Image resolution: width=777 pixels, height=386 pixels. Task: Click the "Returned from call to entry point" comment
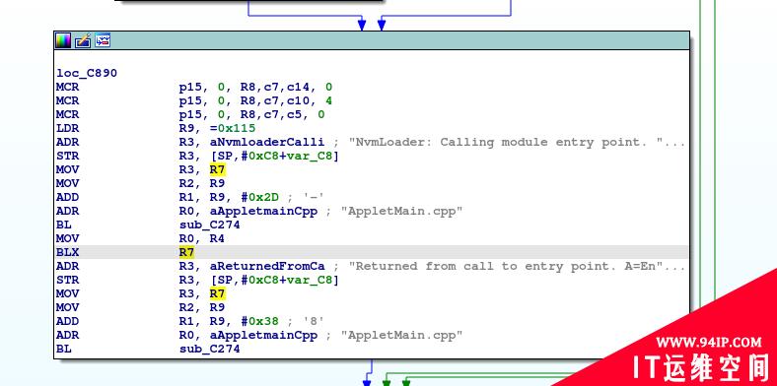tap(517, 266)
